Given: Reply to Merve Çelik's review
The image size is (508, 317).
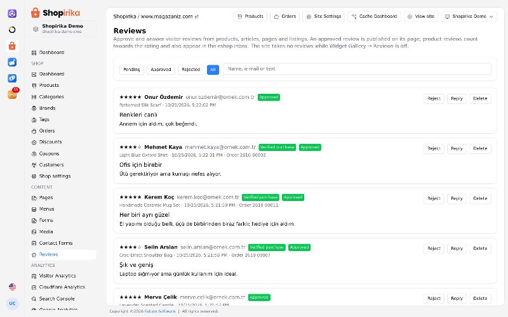Looking at the screenshot, I should tap(457, 299).
